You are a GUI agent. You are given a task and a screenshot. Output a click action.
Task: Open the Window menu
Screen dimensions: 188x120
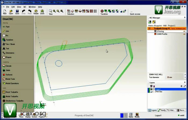[x=32, y=7]
